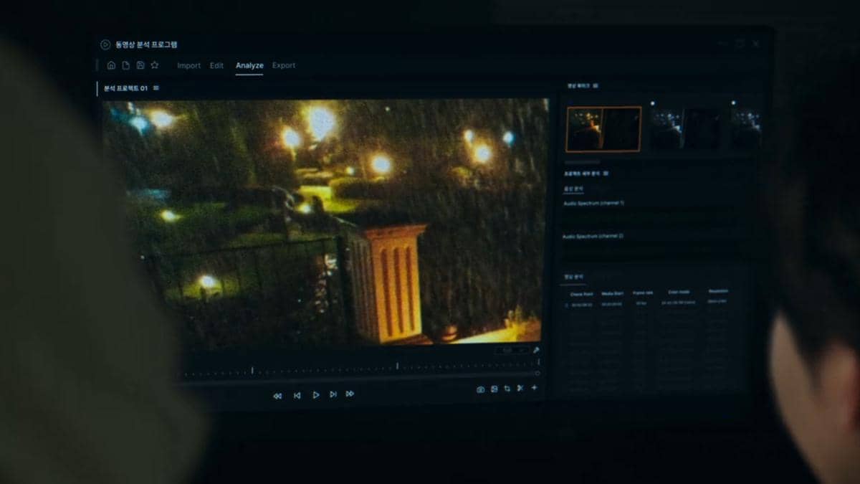Click the star favorites icon

[155, 65]
